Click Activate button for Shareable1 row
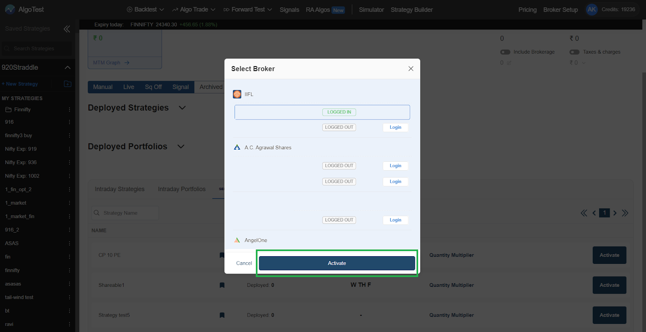The width and height of the screenshot is (646, 332). 609,285
